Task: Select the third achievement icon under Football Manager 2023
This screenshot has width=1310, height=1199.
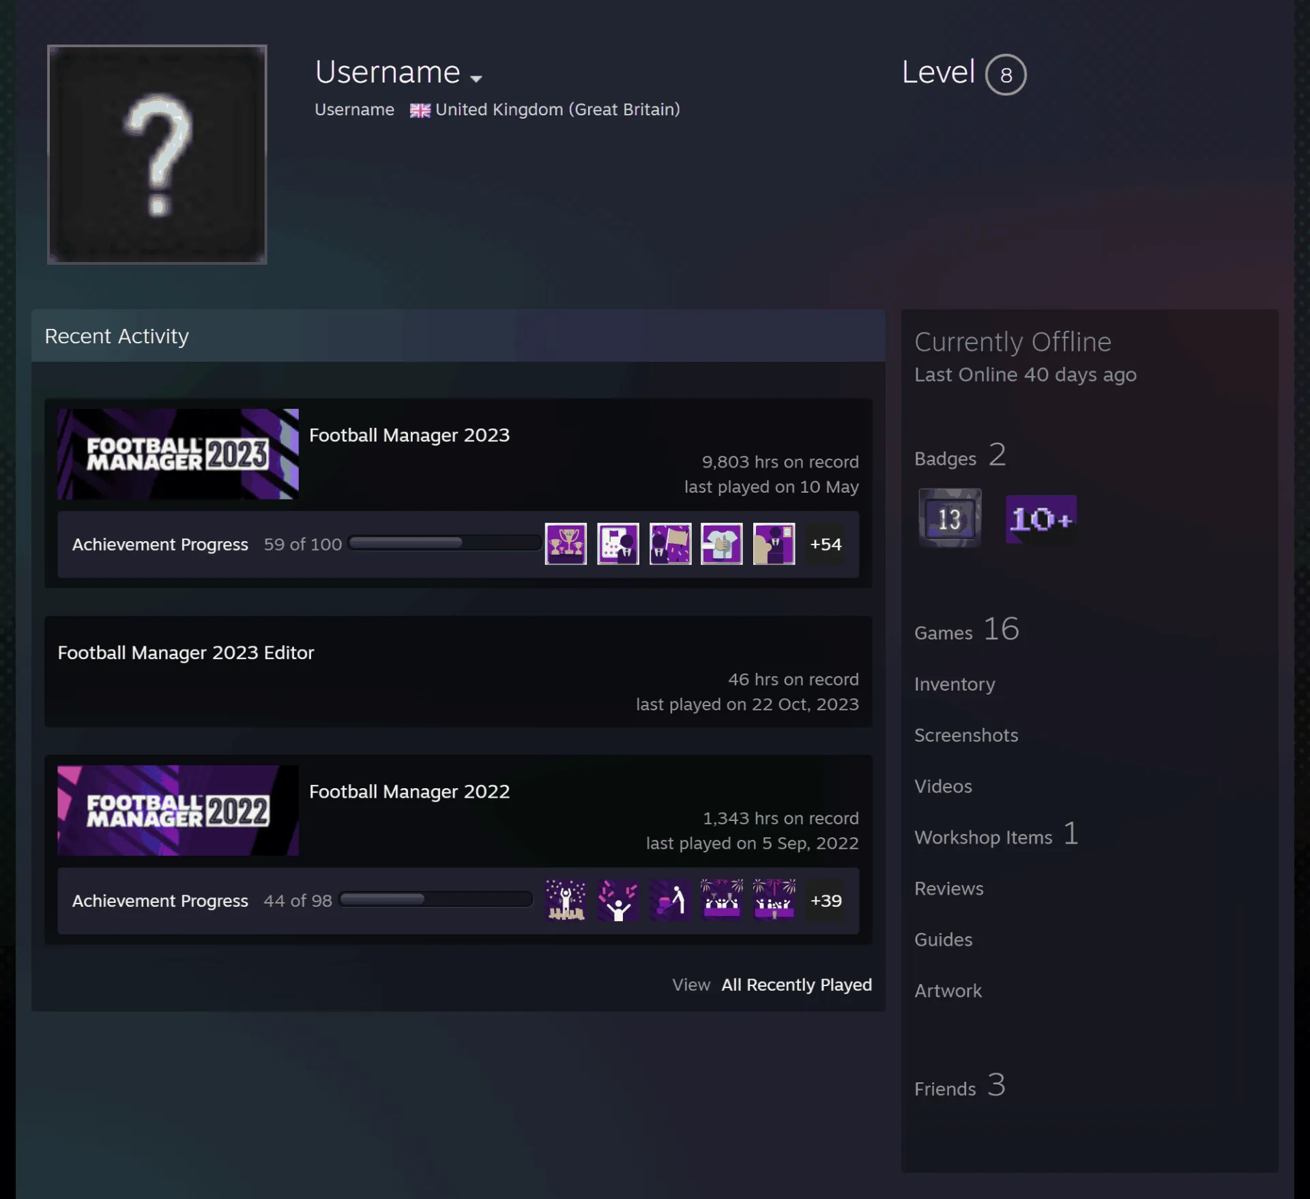Action: pos(670,544)
